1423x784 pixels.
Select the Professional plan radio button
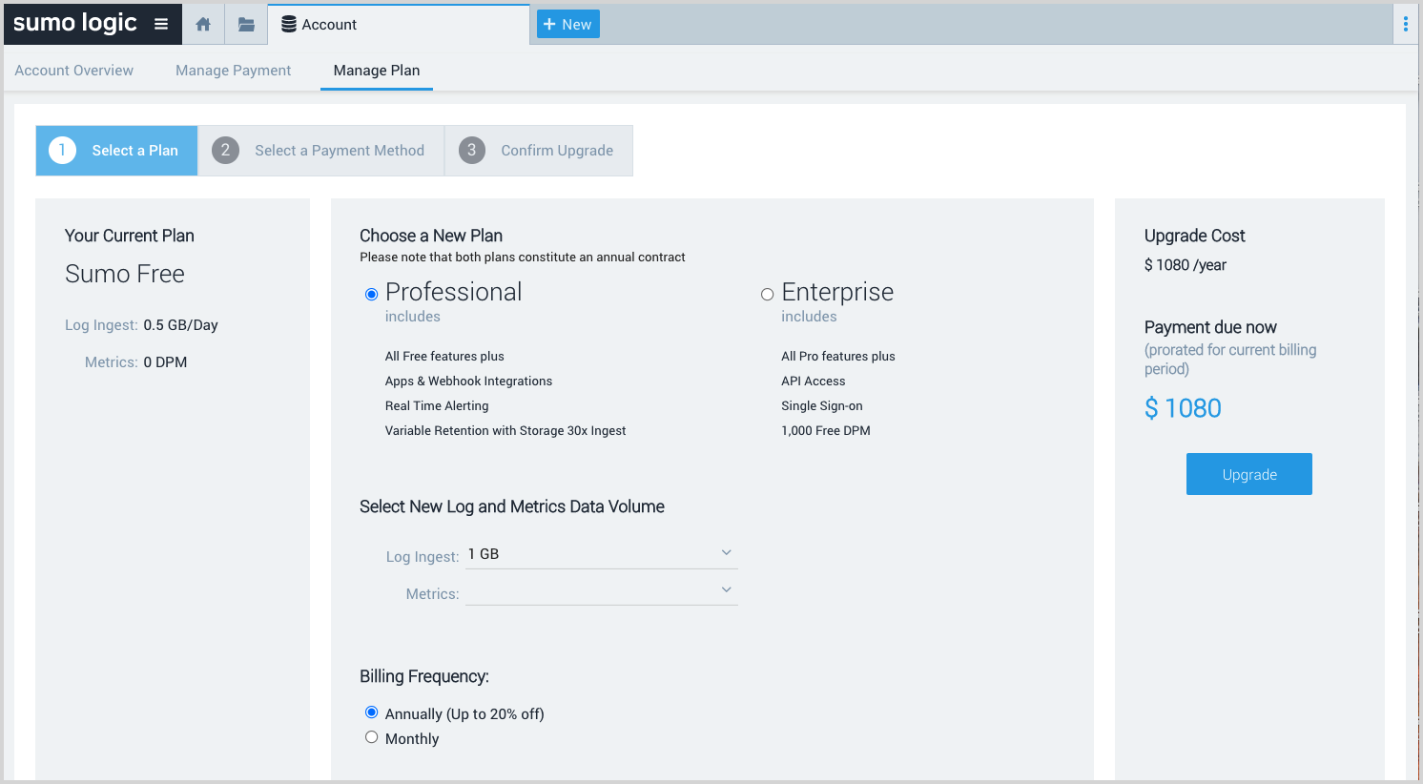coord(371,295)
